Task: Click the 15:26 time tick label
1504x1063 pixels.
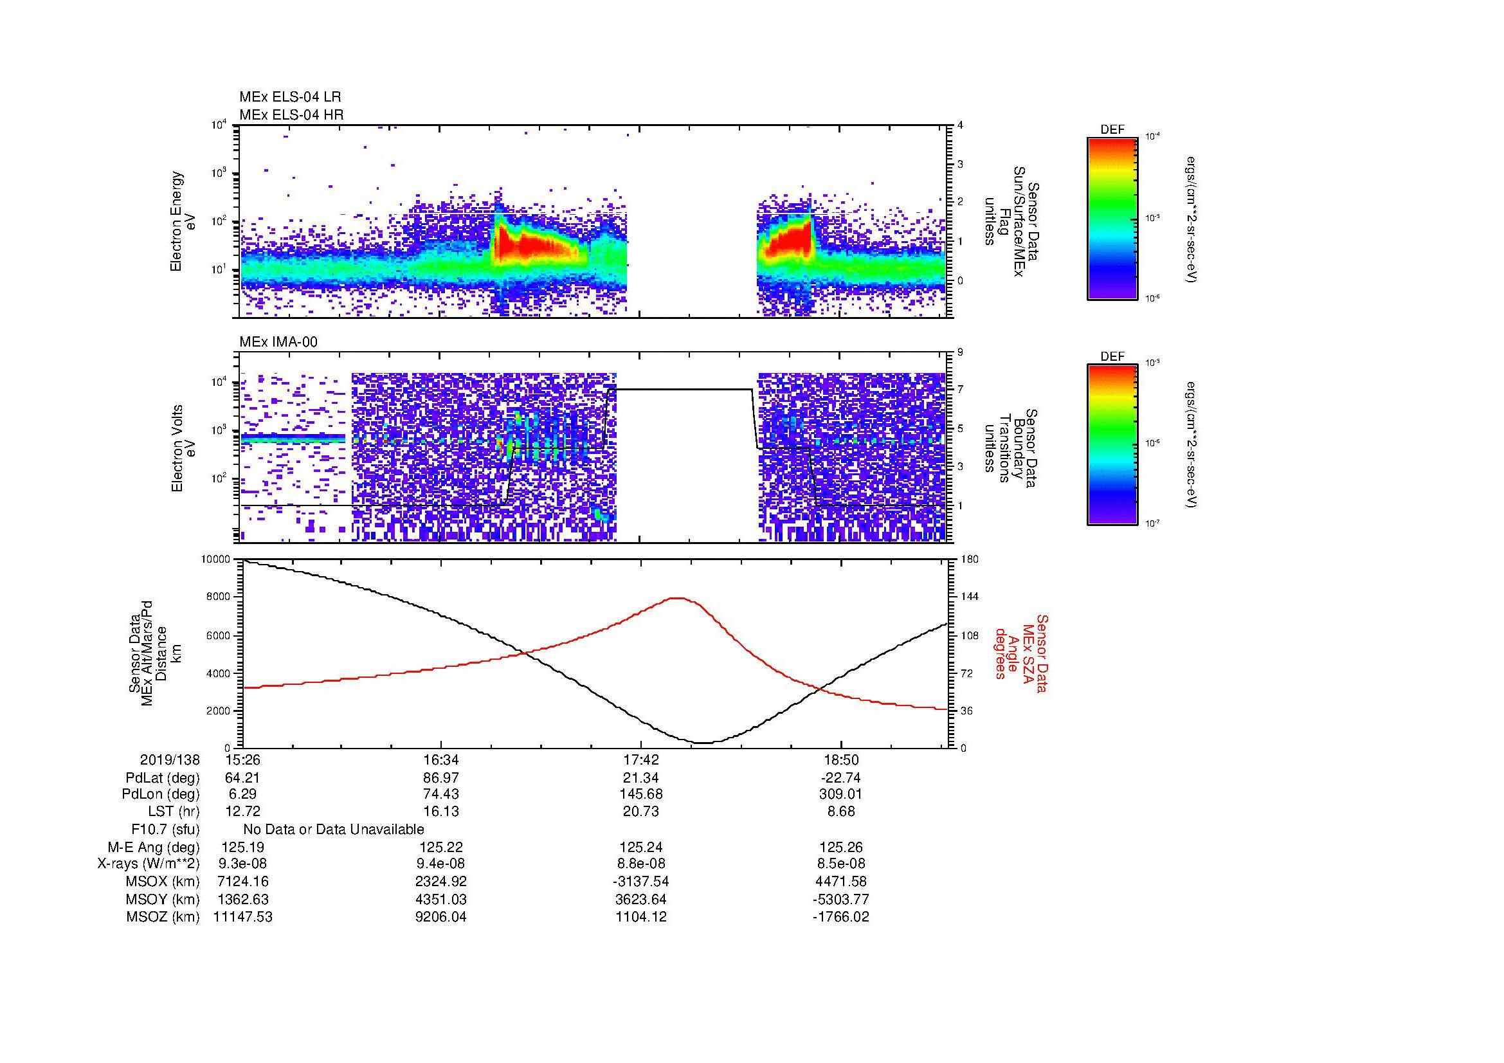Action: coord(243,760)
